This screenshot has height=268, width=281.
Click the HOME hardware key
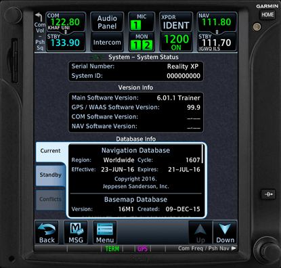click(x=267, y=15)
